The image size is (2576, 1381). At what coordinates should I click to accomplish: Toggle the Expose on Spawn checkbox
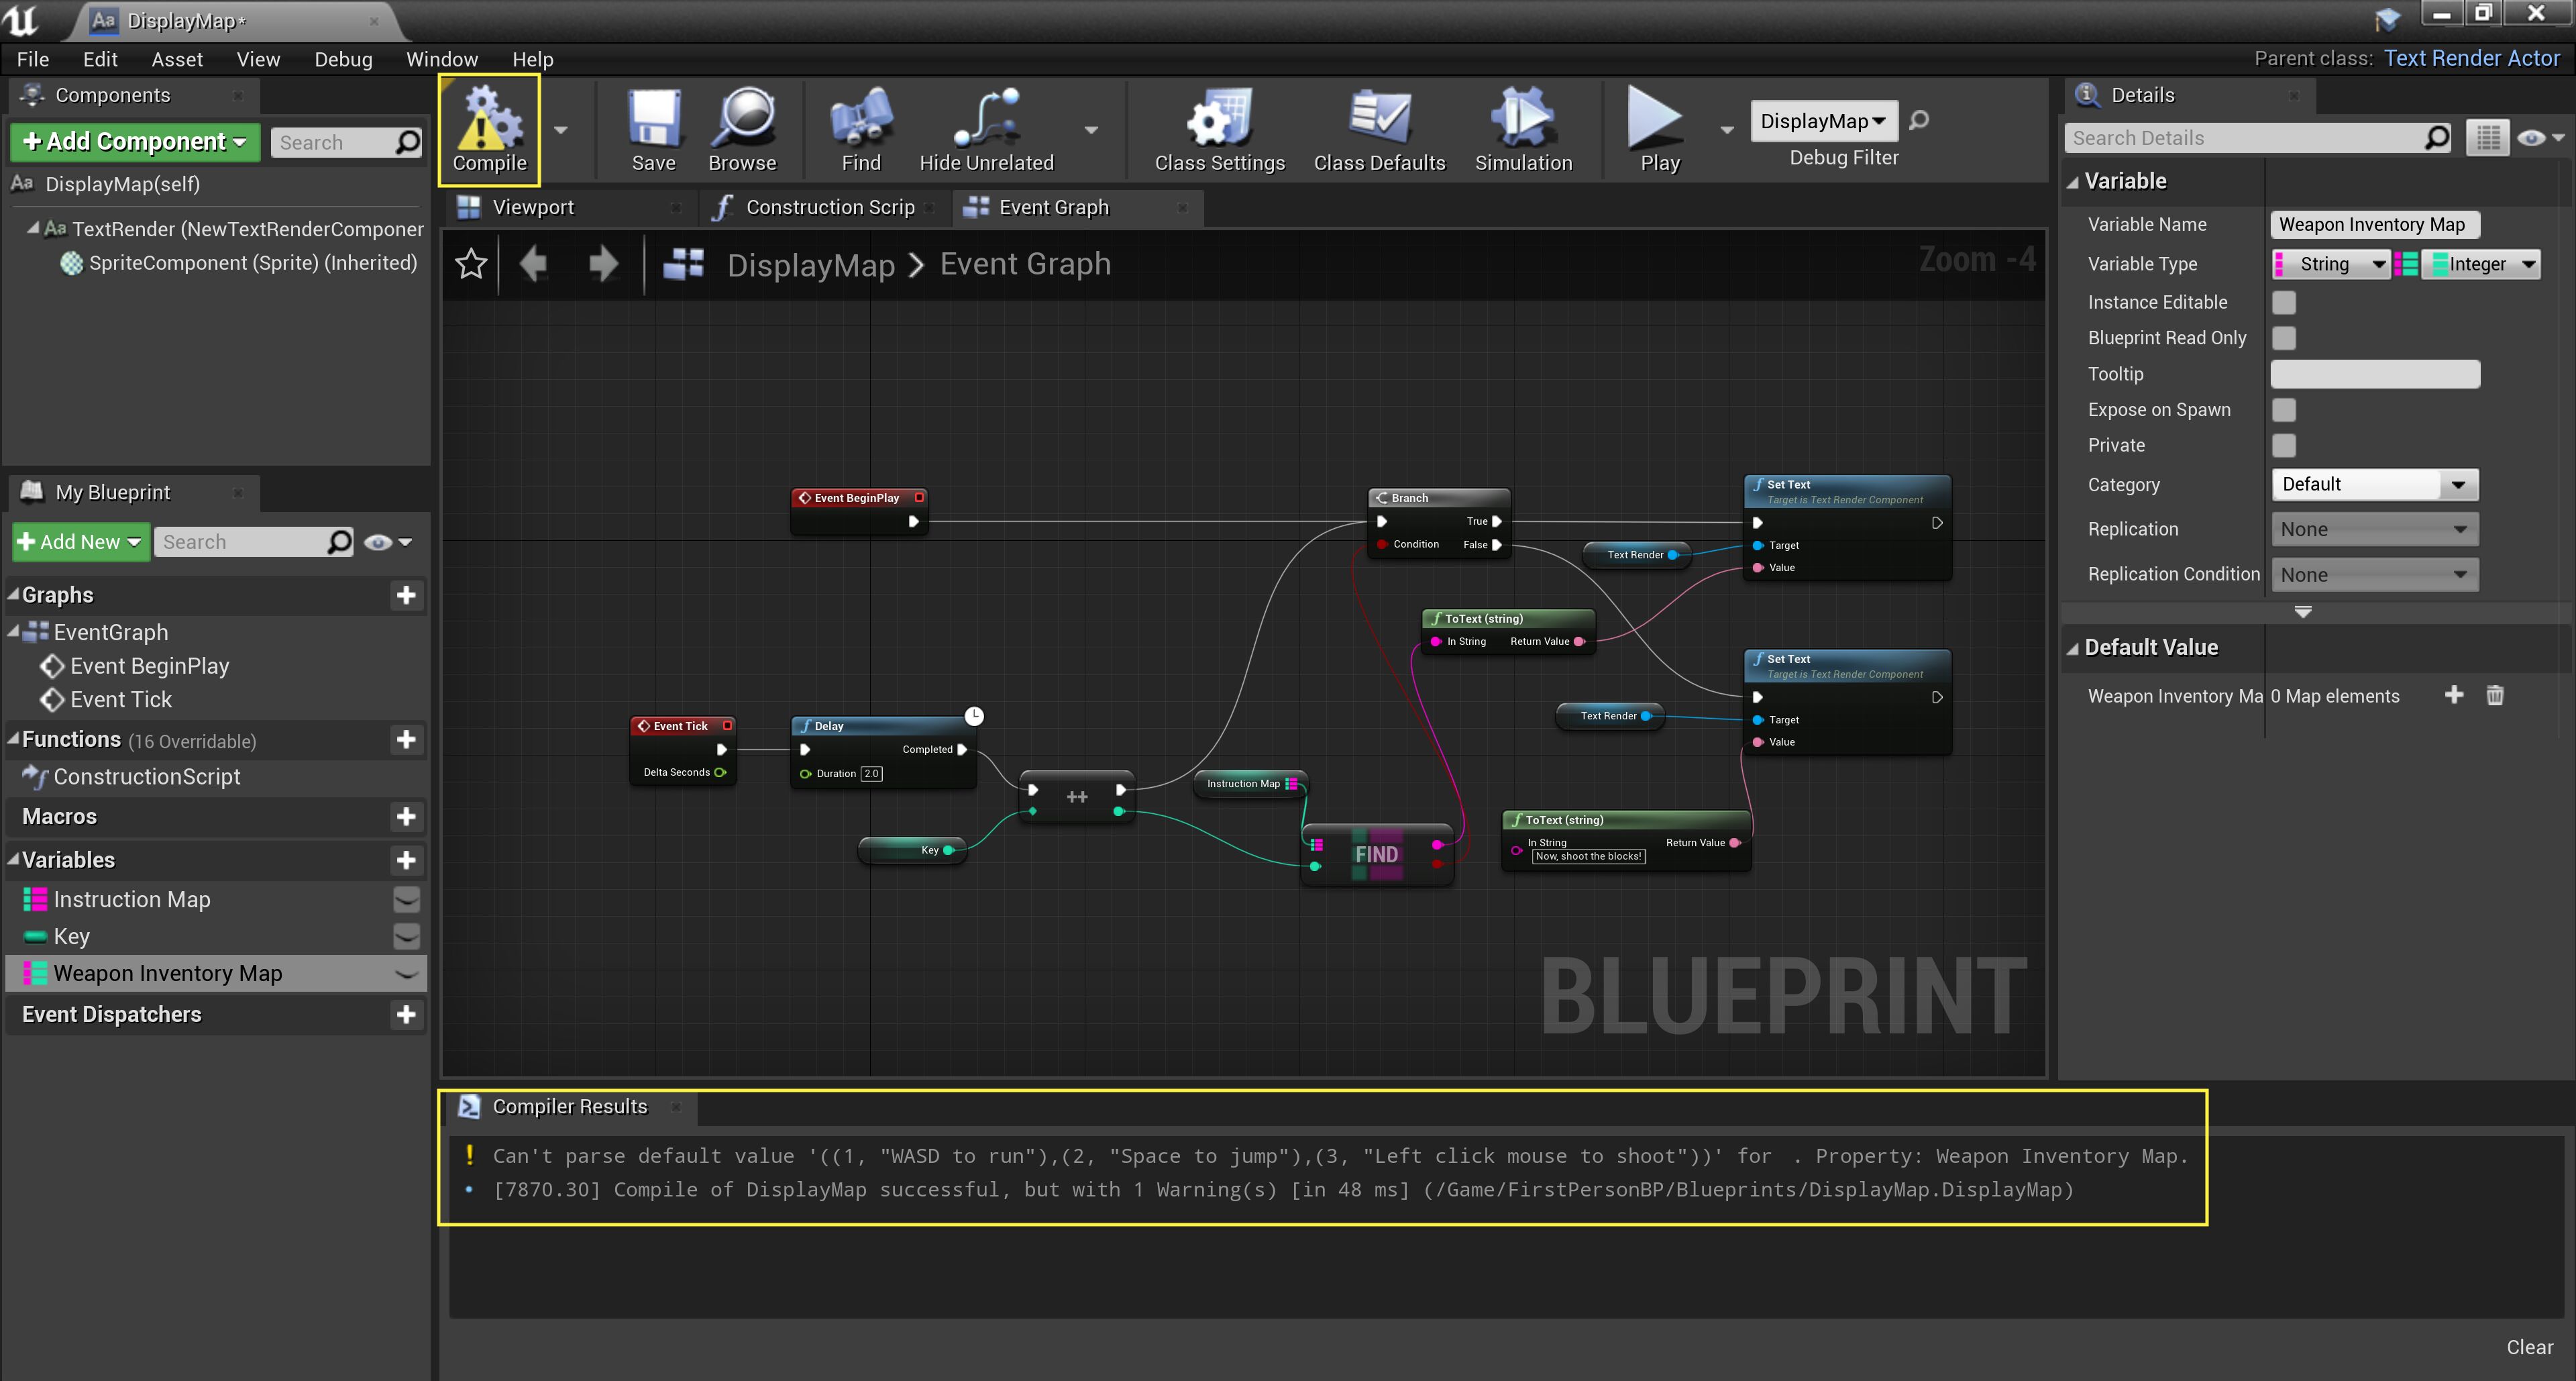pyautogui.click(x=2284, y=410)
